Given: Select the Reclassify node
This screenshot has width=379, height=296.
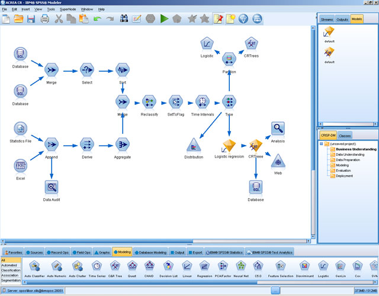Looking at the screenshot, I should tap(149, 102).
